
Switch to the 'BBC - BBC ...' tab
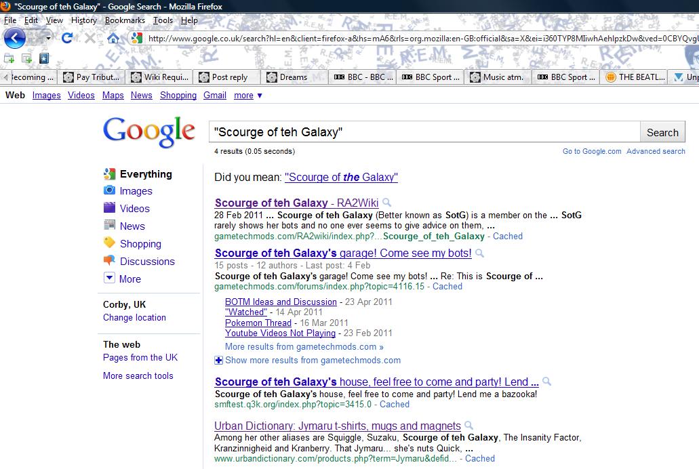[x=363, y=77]
